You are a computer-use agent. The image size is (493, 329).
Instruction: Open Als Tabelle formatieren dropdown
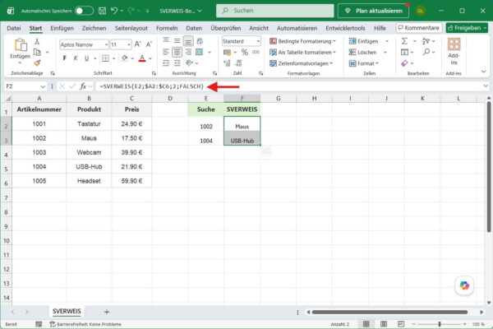[303, 53]
